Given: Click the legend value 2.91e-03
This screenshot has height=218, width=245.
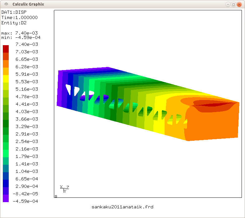Looking at the screenshot, I should 27,134.
